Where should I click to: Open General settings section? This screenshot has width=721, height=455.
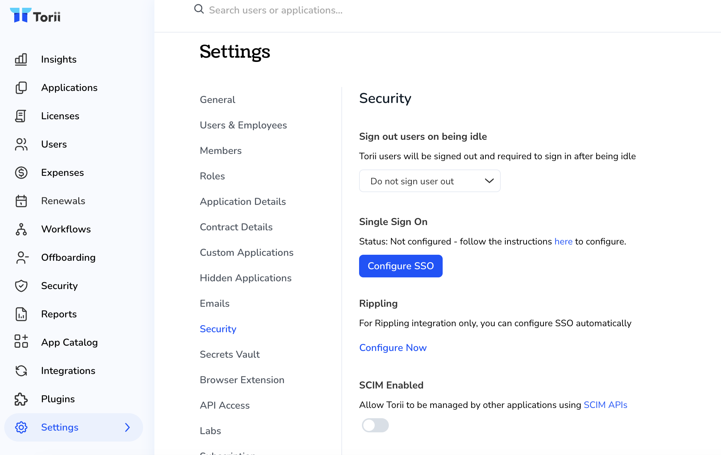coord(217,100)
